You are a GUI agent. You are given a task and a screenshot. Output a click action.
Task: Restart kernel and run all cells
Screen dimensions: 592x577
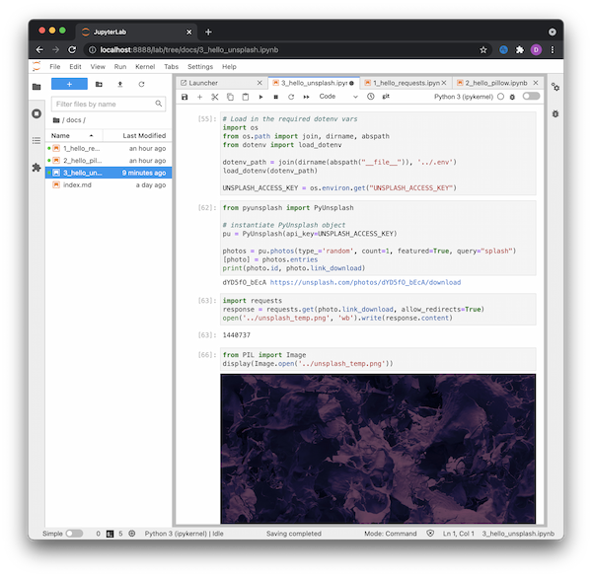[305, 97]
